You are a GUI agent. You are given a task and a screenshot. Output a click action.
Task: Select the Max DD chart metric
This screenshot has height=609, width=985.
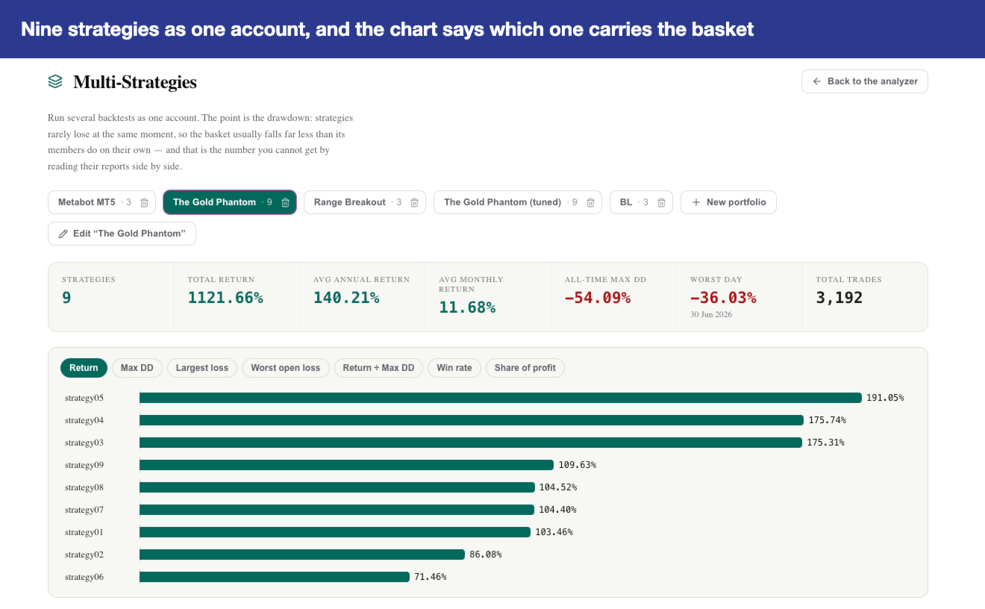click(x=137, y=368)
